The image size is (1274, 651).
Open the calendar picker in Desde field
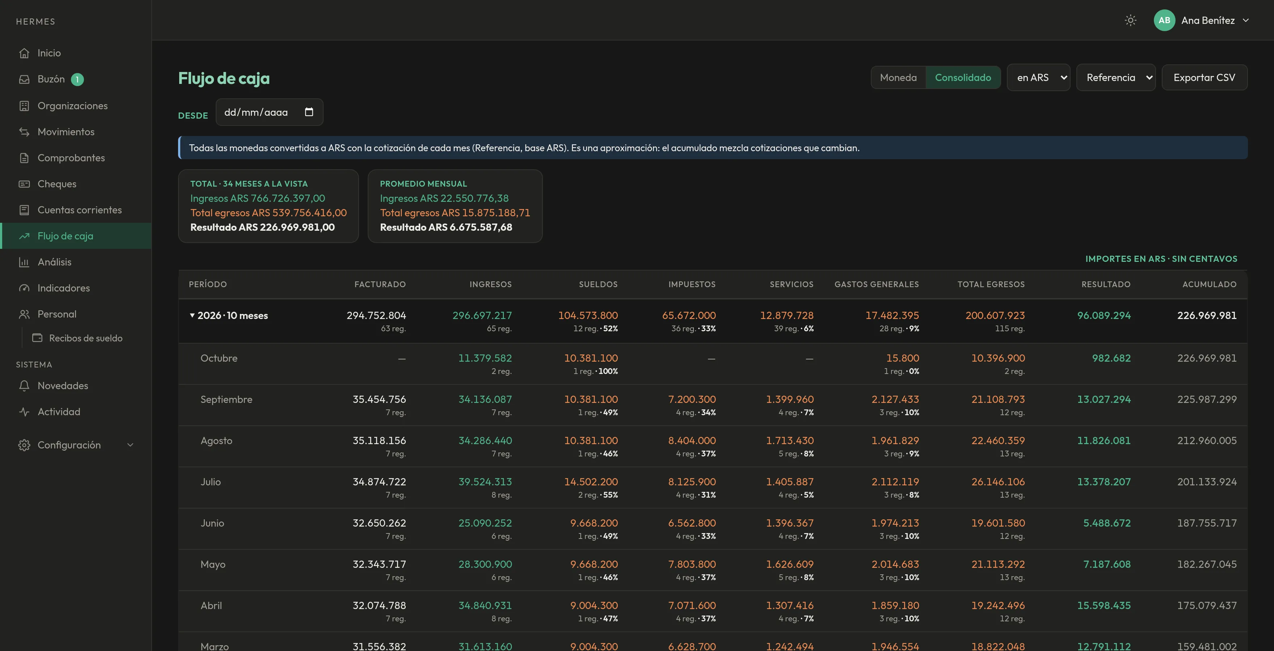tap(309, 112)
